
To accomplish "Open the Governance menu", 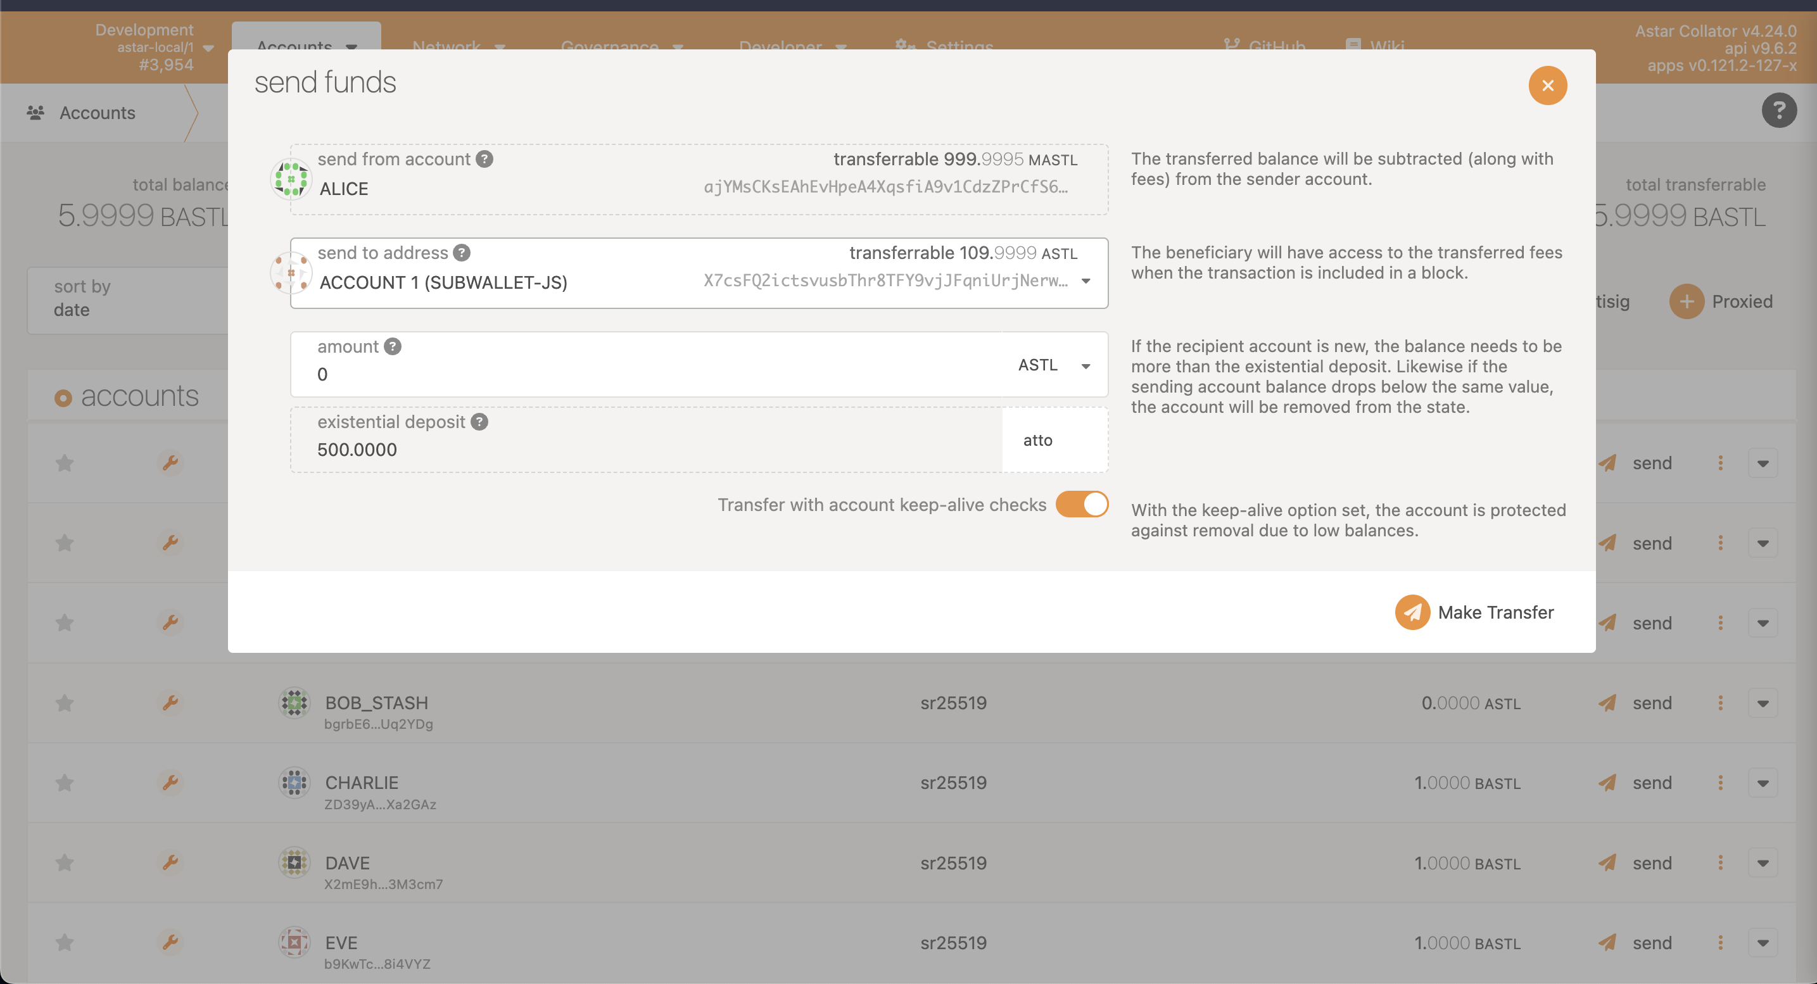I will [x=622, y=47].
